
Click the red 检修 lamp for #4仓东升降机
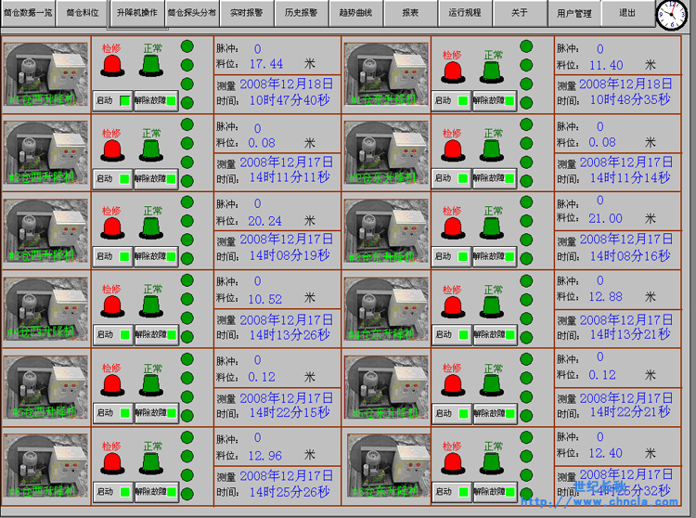(453, 307)
